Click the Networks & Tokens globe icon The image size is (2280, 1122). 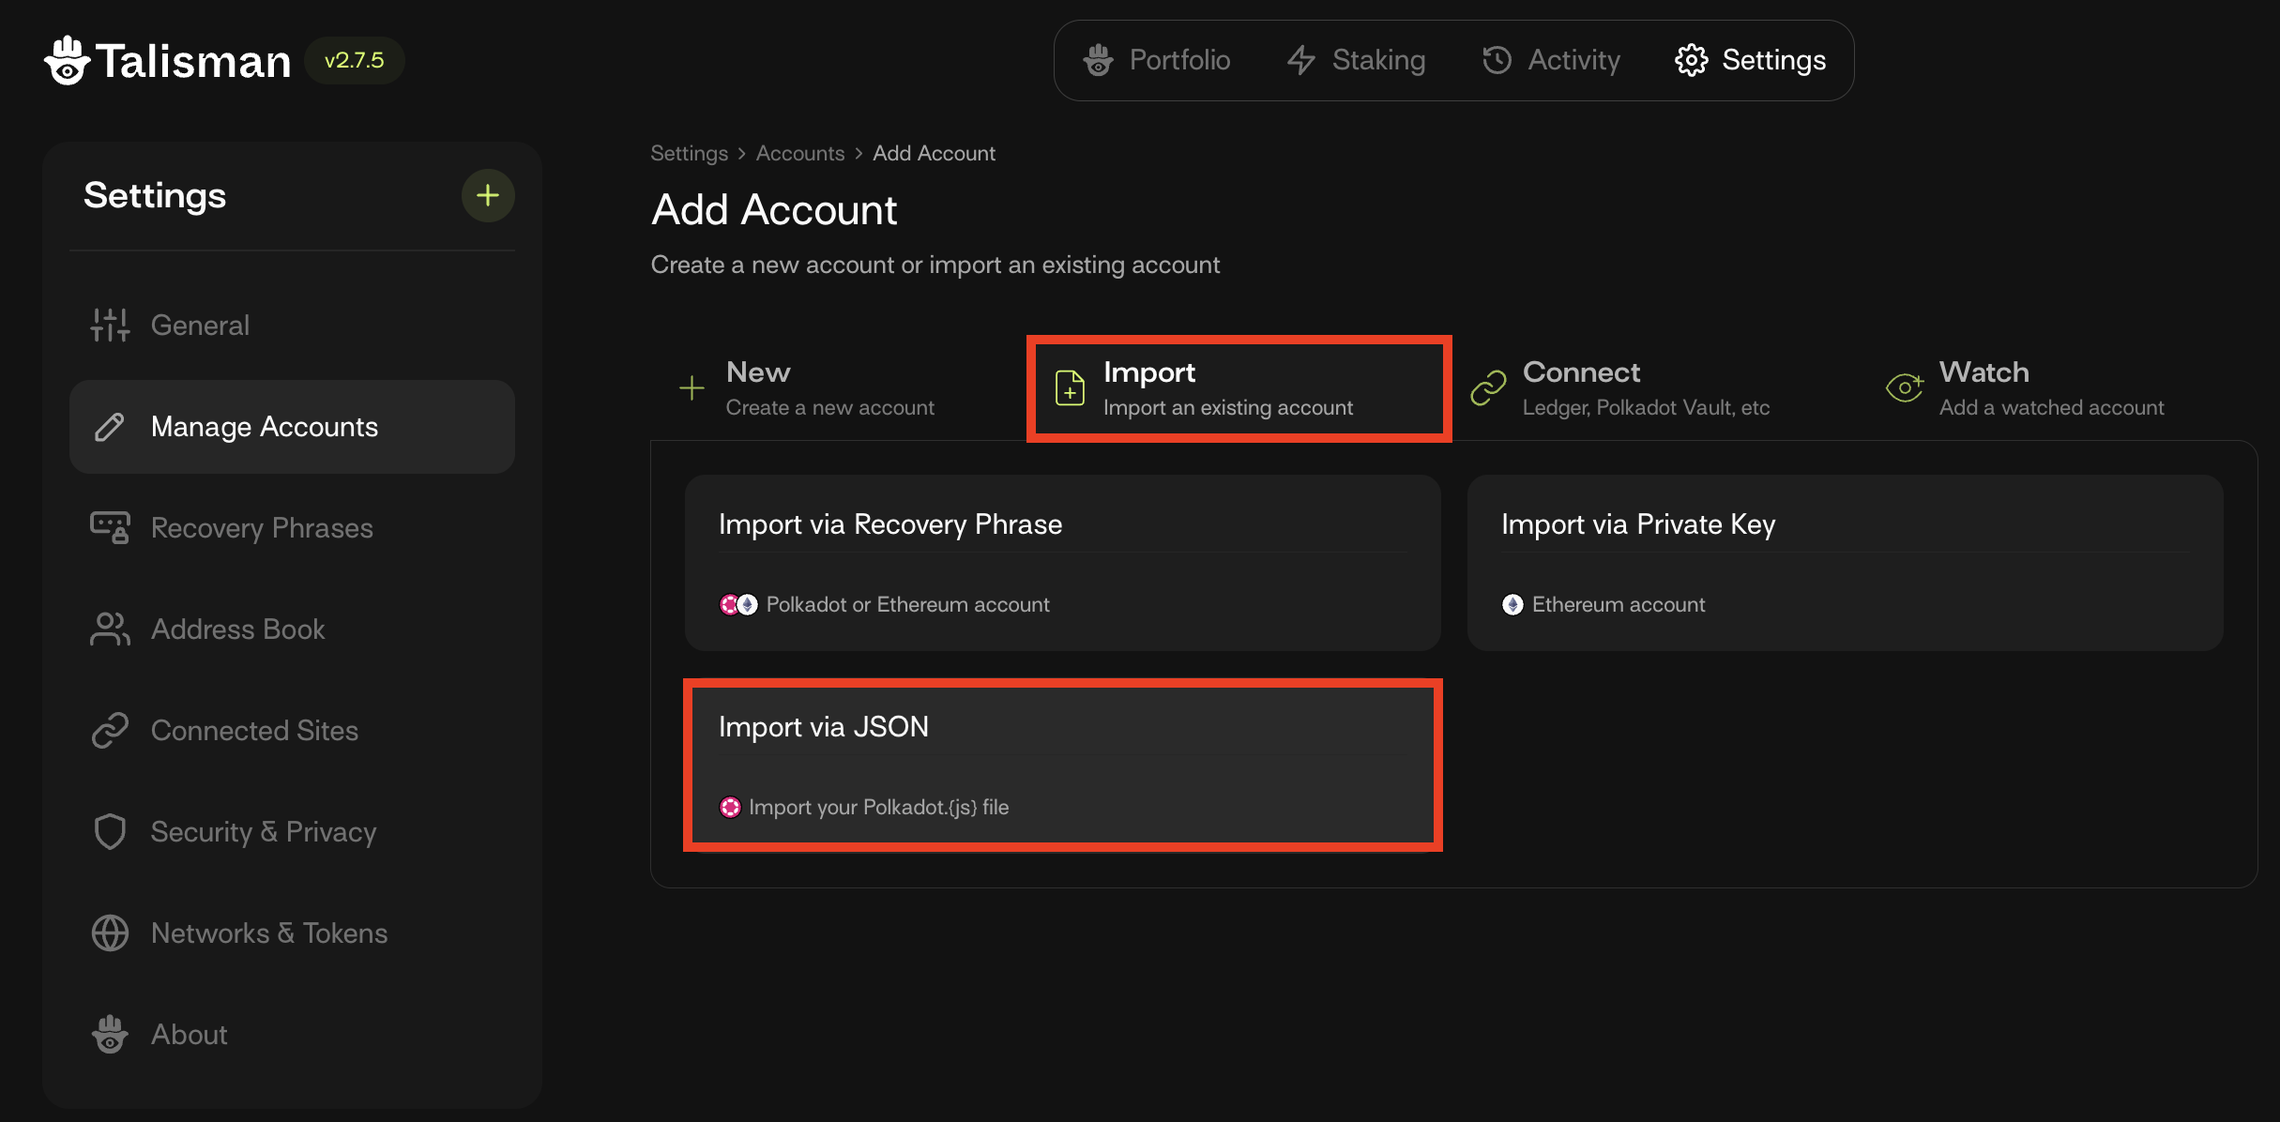tap(110, 932)
